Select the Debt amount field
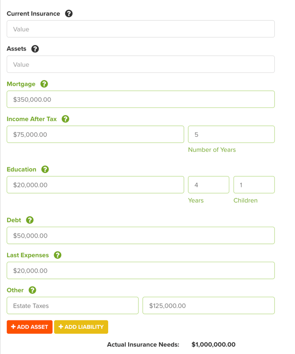Image resolution: width=295 pixels, height=354 pixels. click(x=141, y=236)
